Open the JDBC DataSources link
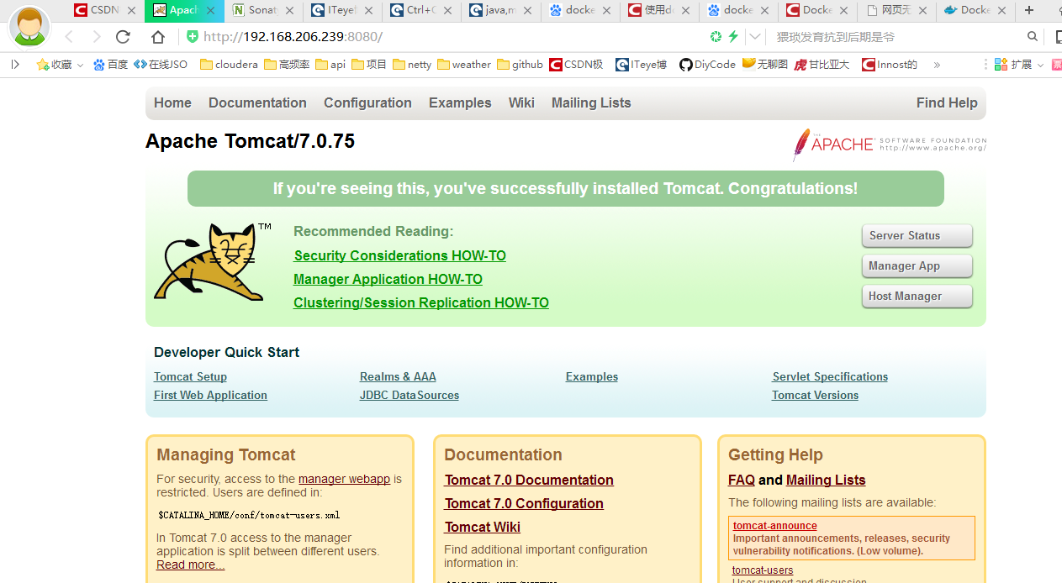Screen dimensions: 1062x583 point(409,395)
